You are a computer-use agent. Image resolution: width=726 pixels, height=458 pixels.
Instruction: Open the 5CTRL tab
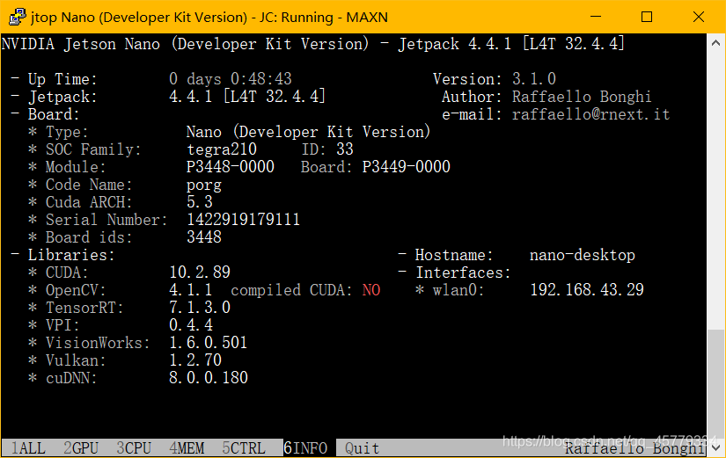(244, 447)
